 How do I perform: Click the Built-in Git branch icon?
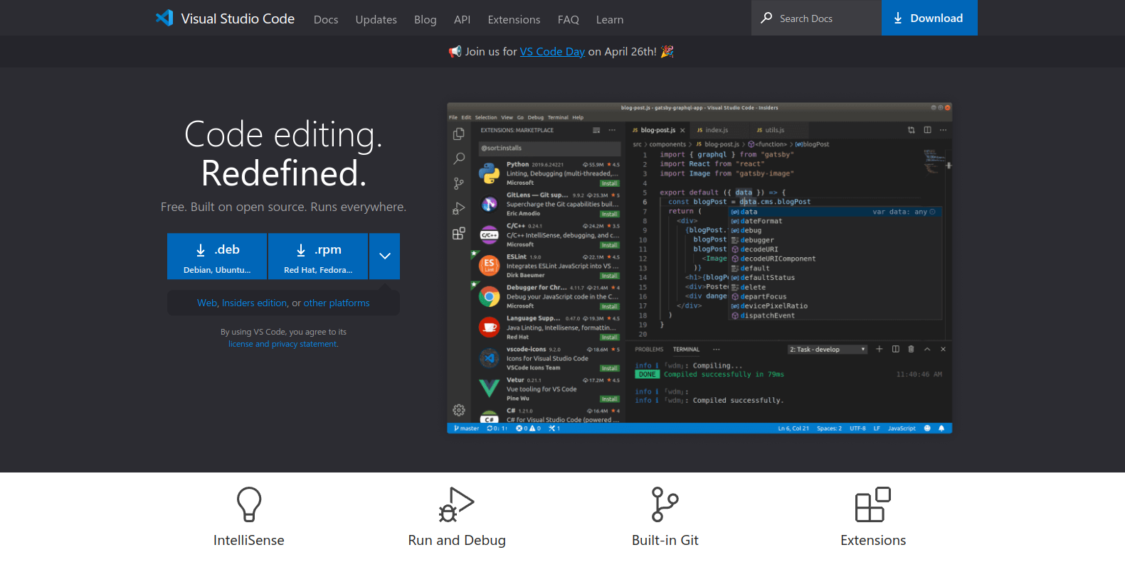665,504
